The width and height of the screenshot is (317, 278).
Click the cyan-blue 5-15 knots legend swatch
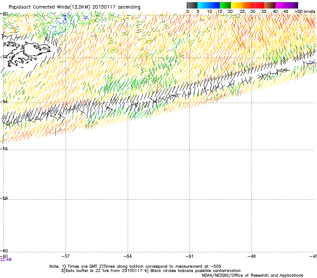click(209, 5)
